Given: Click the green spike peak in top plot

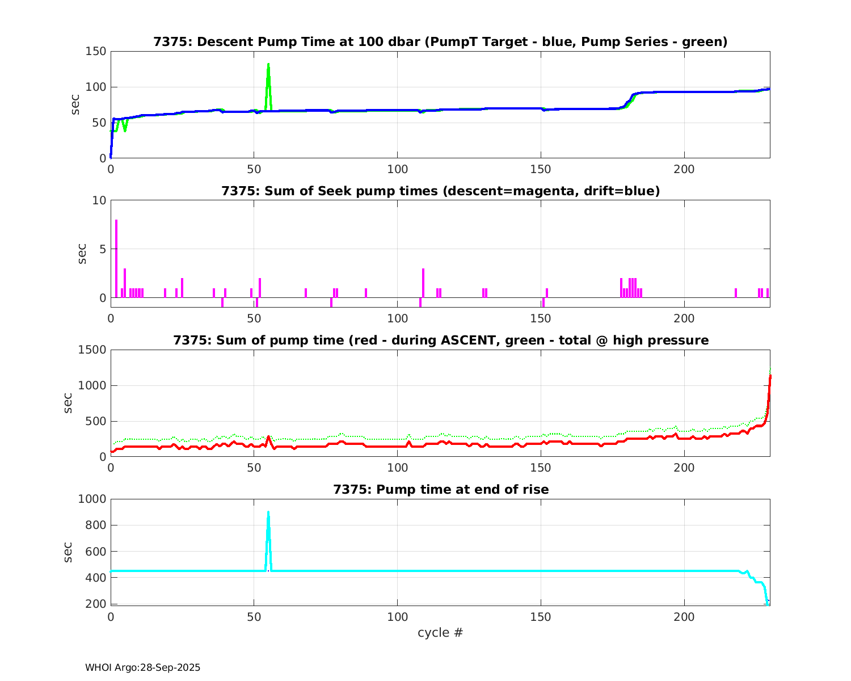Looking at the screenshot, I should (268, 65).
